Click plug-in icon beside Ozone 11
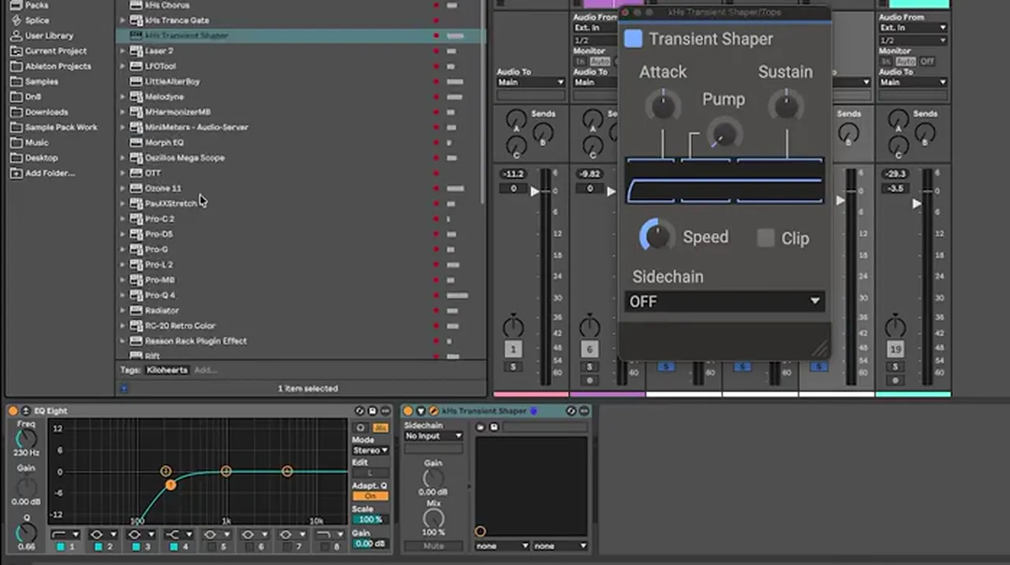 pos(136,189)
